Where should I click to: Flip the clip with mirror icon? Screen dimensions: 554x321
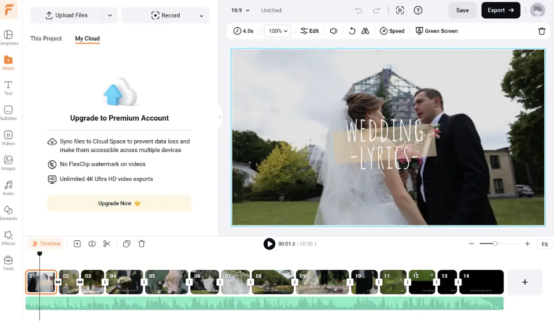(365, 31)
